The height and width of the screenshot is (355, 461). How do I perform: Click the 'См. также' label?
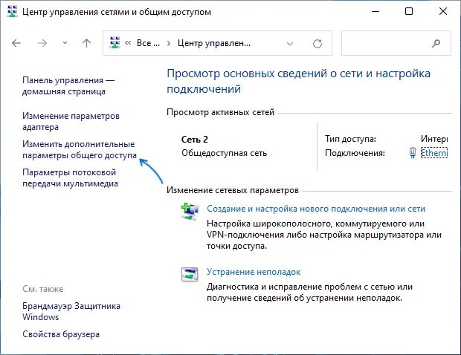tap(43, 289)
